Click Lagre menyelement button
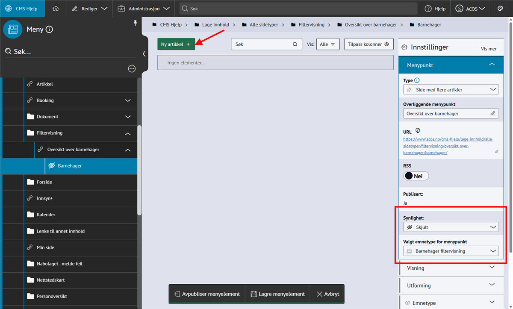The width and height of the screenshot is (513, 309). pyautogui.click(x=277, y=294)
